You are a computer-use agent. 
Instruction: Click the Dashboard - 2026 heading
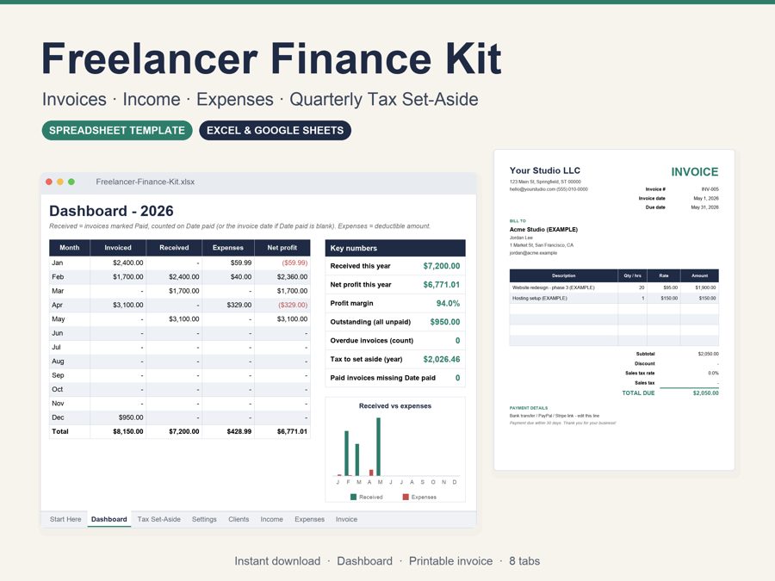(111, 211)
